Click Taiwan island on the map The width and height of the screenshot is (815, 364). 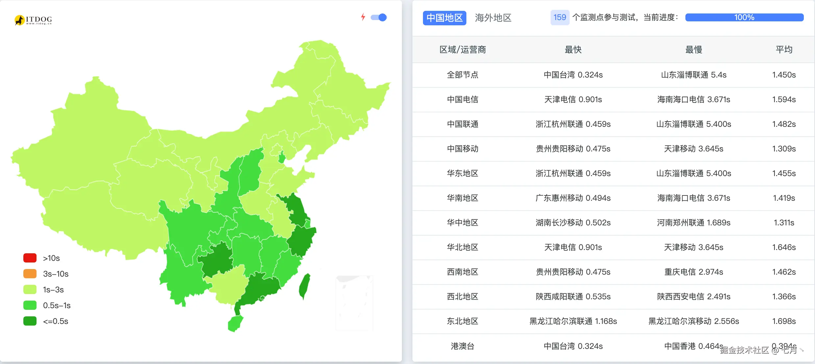click(x=305, y=286)
